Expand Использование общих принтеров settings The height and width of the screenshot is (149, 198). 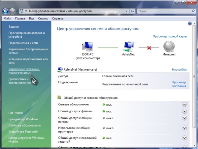(x=184, y=128)
